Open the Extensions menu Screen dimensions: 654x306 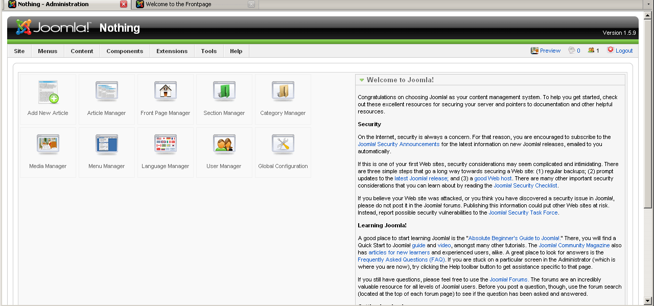pos(172,51)
